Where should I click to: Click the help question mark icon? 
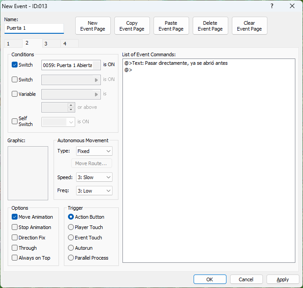(271, 6)
